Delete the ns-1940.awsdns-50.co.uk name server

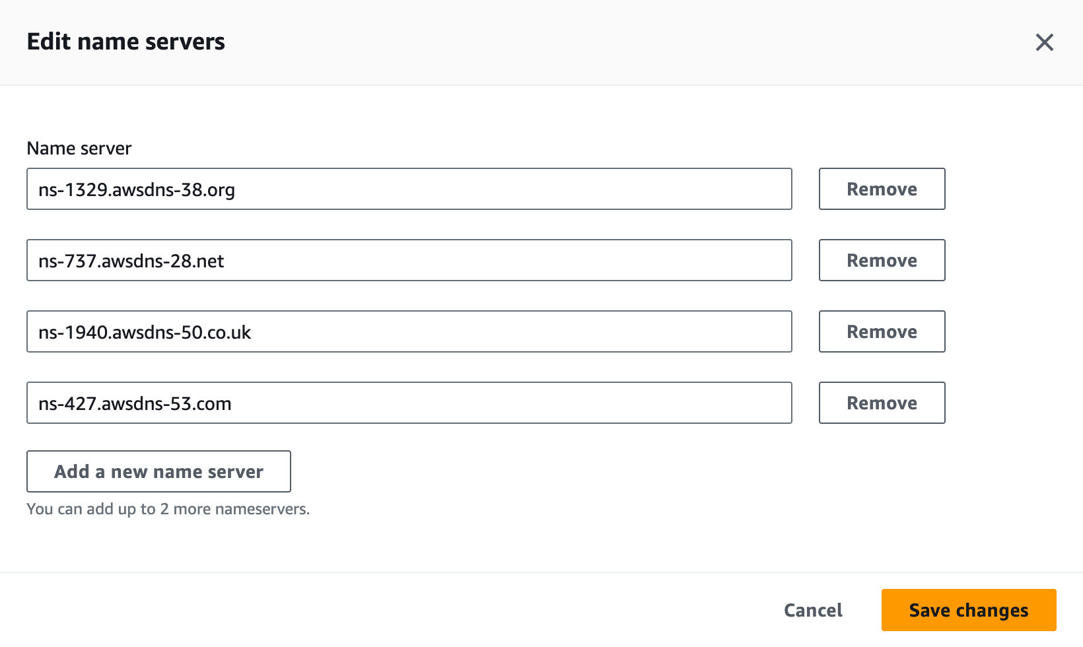[882, 331]
